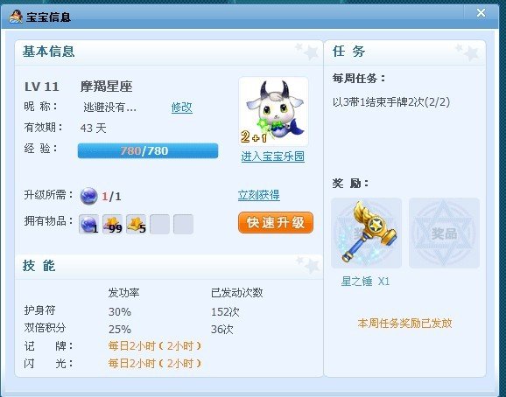Click the 修改 link to edit nickname
This screenshot has height=397, width=506.
pyautogui.click(x=182, y=108)
